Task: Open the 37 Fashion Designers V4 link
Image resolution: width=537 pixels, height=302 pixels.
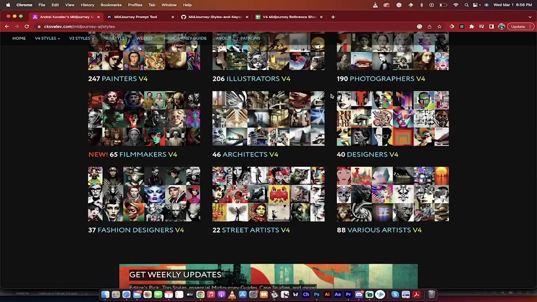Action: [136, 230]
